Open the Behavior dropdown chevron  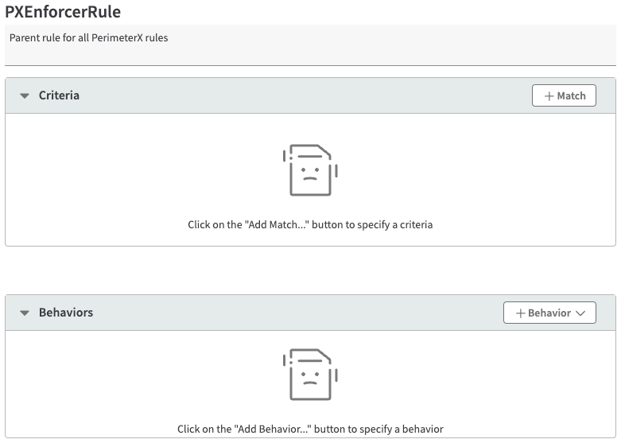point(580,313)
